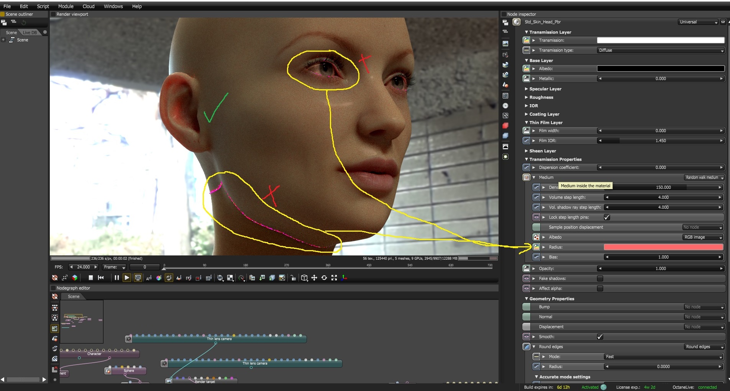This screenshot has width=730, height=391.
Task: Click the render passes colored cube icon
Action: [75, 278]
